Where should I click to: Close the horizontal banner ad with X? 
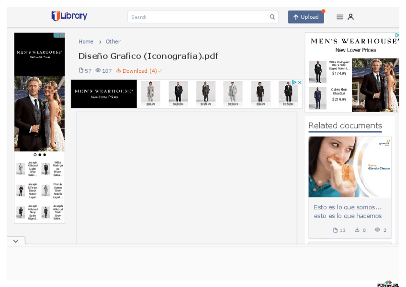pos(300,82)
